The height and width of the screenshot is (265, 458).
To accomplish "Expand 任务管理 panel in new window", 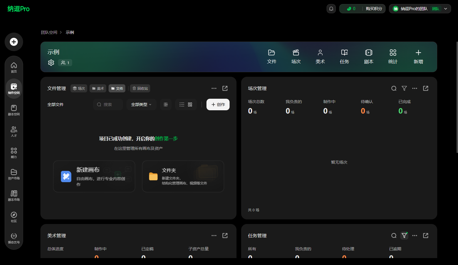I will click(x=426, y=236).
